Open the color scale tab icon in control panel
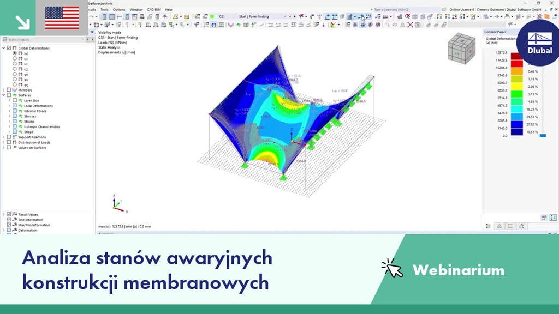 (499, 226)
